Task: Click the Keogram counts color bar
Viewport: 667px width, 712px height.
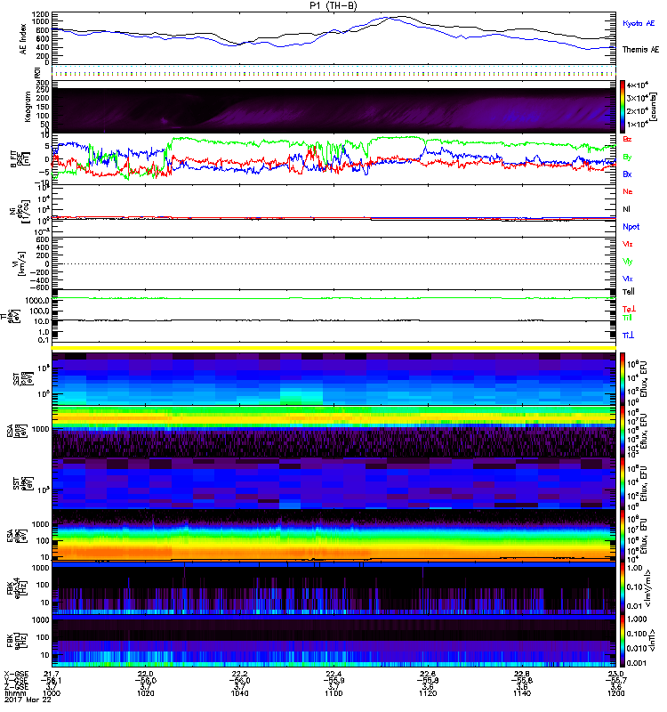Action: [x=623, y=107]
